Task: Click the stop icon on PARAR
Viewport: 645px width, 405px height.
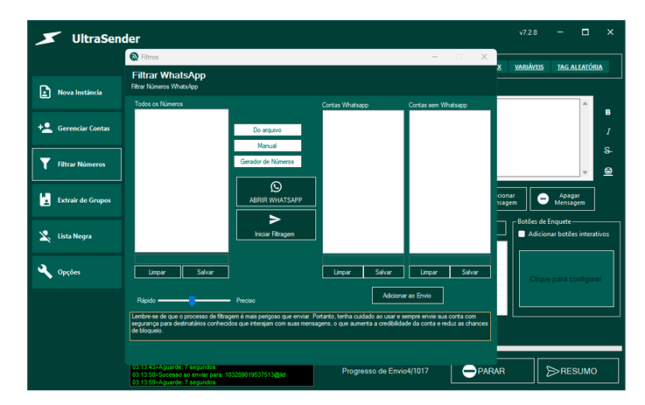Action: 469,371
